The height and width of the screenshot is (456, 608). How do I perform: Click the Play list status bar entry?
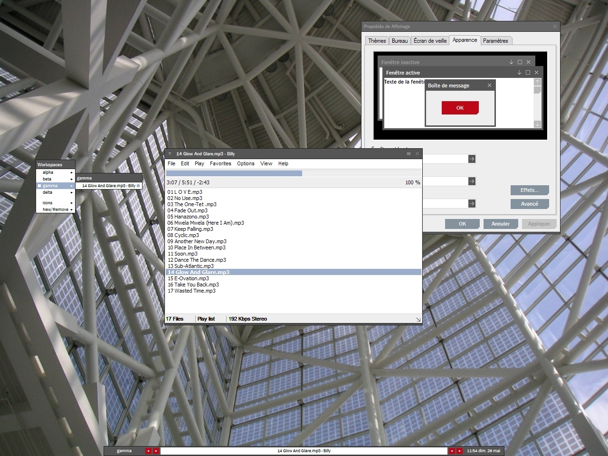[206, 319]
